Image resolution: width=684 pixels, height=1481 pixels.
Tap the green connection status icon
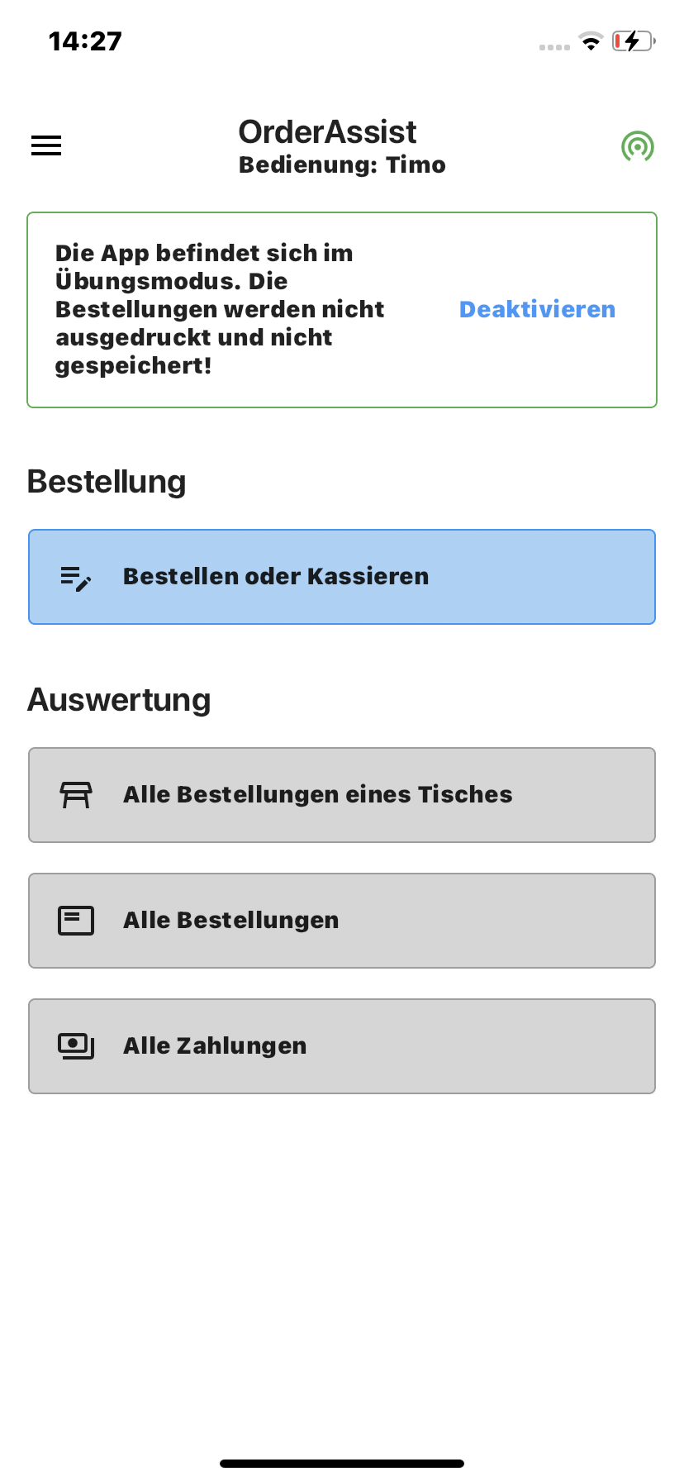pyautogui.click(x=637, y=146)
